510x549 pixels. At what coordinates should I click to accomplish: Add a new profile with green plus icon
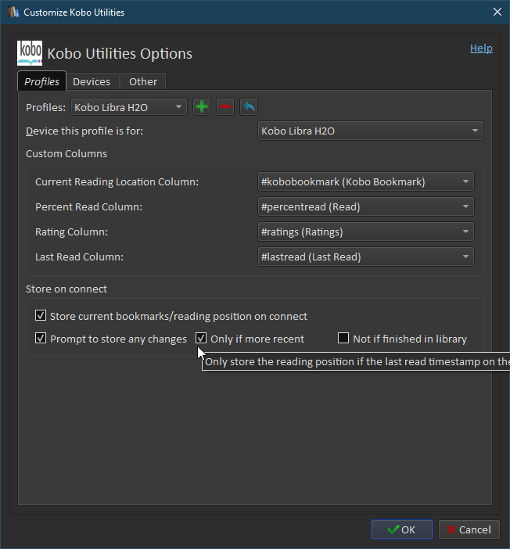pyautogui.click(x=202, y=107)
